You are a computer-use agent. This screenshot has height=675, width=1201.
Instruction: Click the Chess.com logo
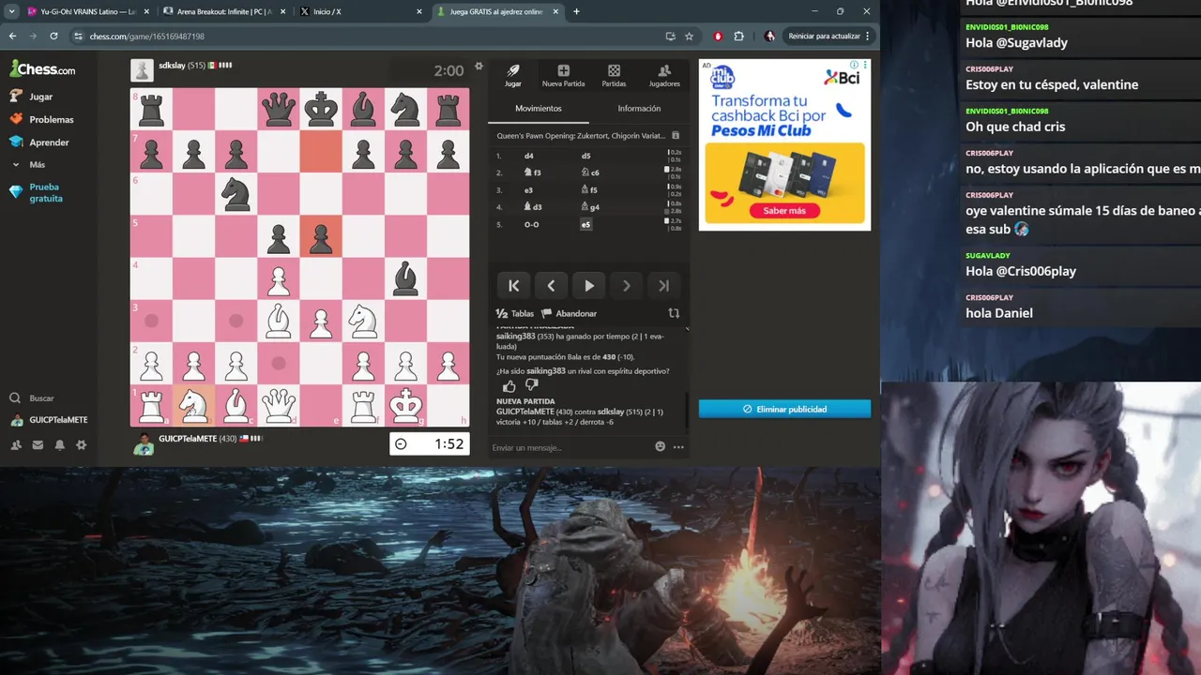coord(42,68)
